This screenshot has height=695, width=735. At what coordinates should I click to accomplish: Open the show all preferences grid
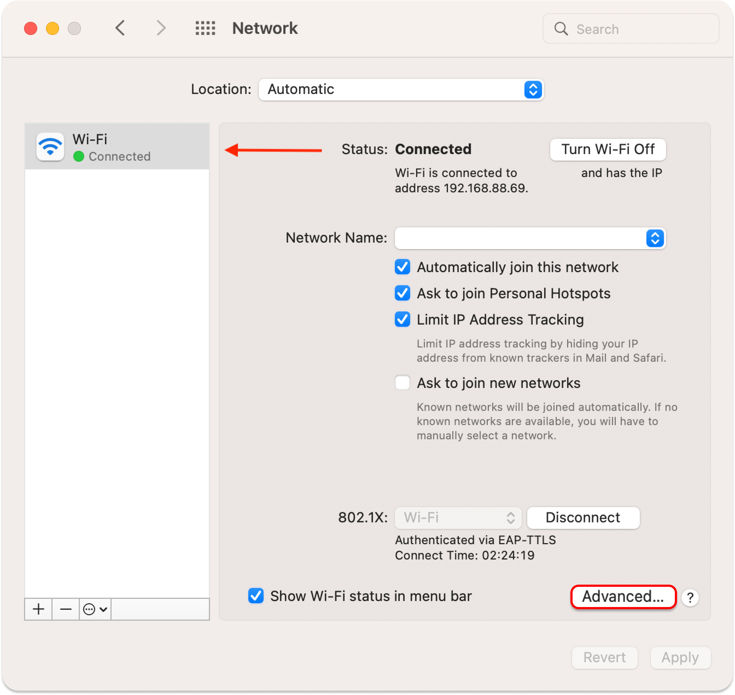[x=205, y=28]
